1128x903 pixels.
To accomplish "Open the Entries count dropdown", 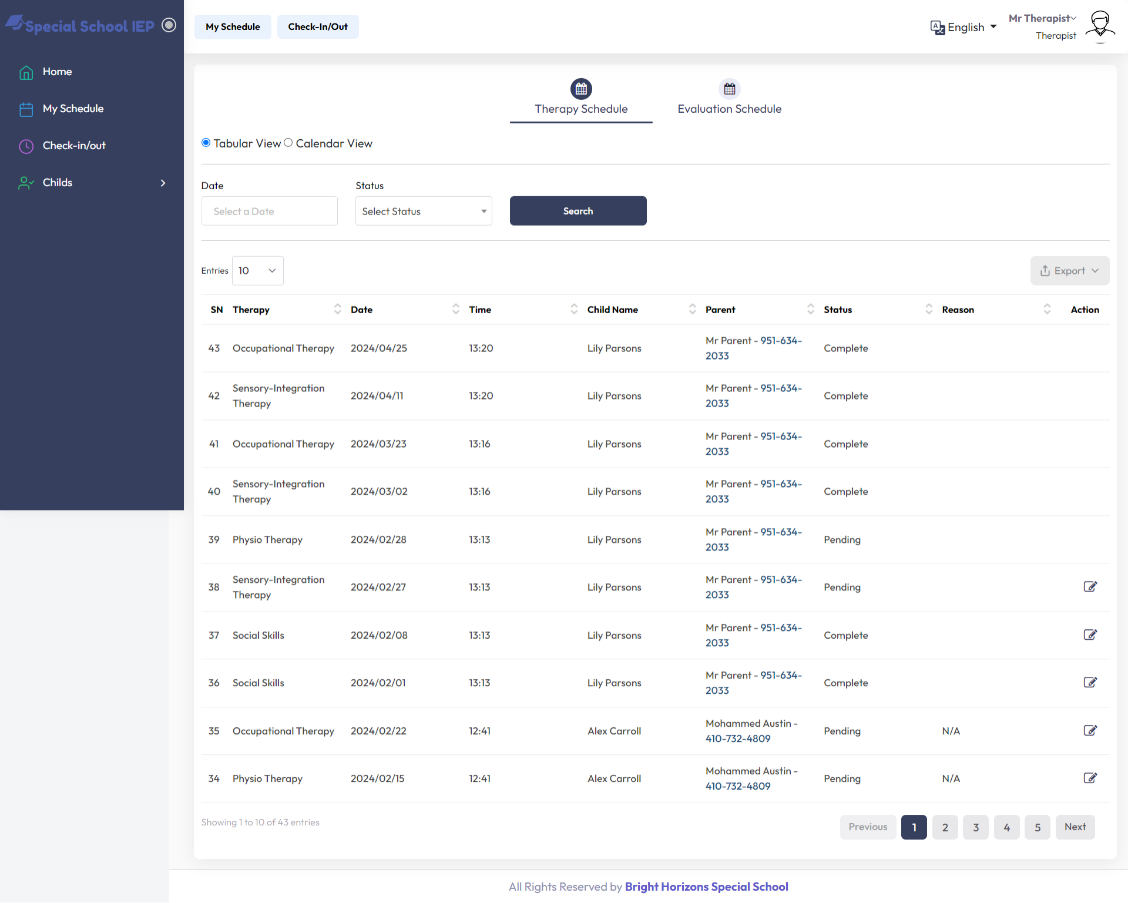I will tap(257, 271).
